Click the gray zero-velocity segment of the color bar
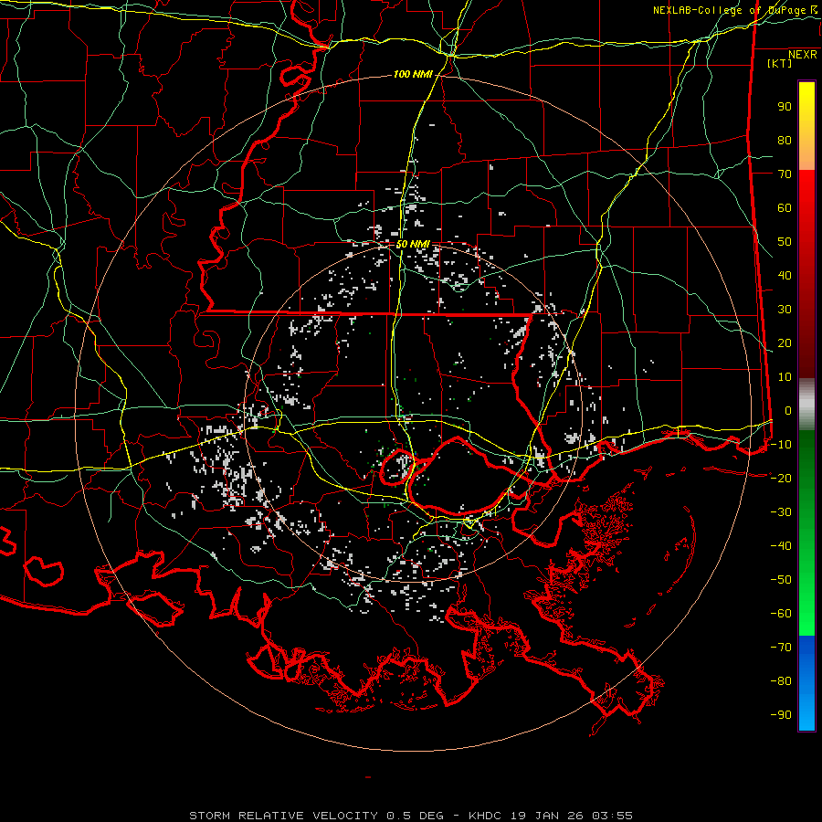 point(806,405)
